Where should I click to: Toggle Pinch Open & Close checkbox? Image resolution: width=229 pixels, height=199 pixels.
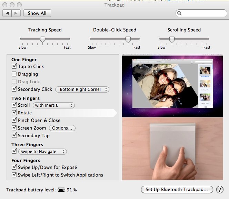(14, 120)
